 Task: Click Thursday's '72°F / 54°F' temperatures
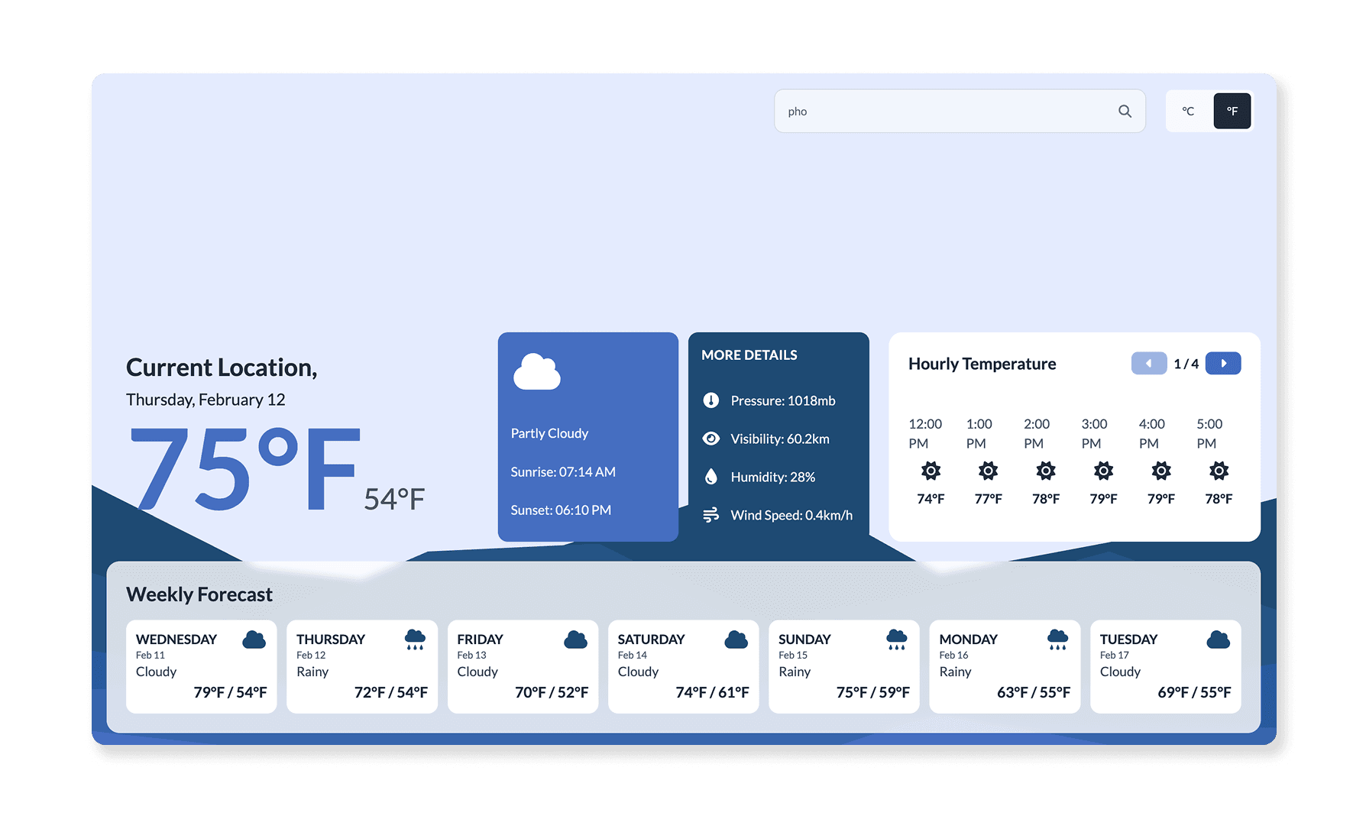tap(391, 692)
